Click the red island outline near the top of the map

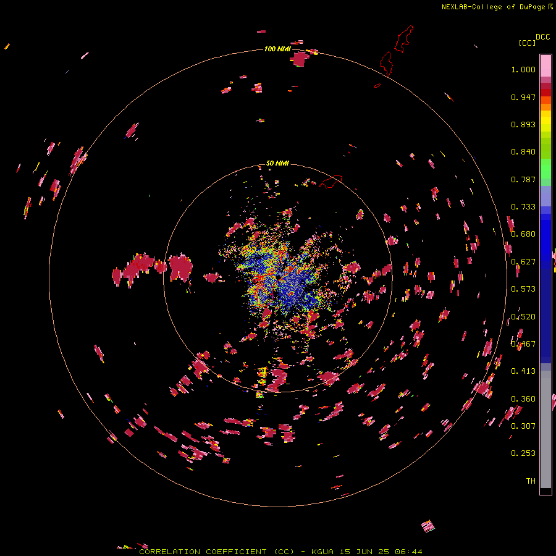pos(404,39)
